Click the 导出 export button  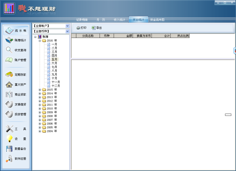[x=97, y=28]
